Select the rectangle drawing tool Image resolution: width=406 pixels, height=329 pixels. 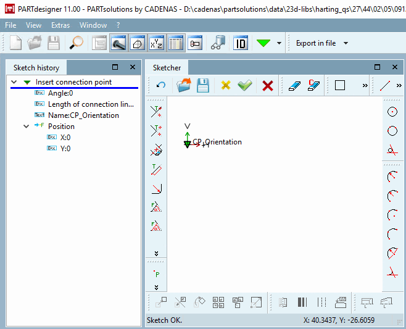coord(340,85)
